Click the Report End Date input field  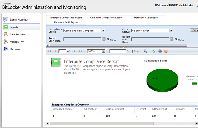click(x=150, y=39)
